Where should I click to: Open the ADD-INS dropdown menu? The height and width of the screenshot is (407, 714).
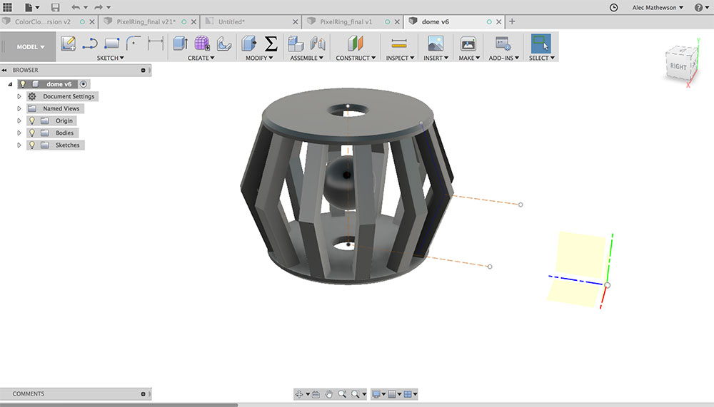click(x=503, y=58)
